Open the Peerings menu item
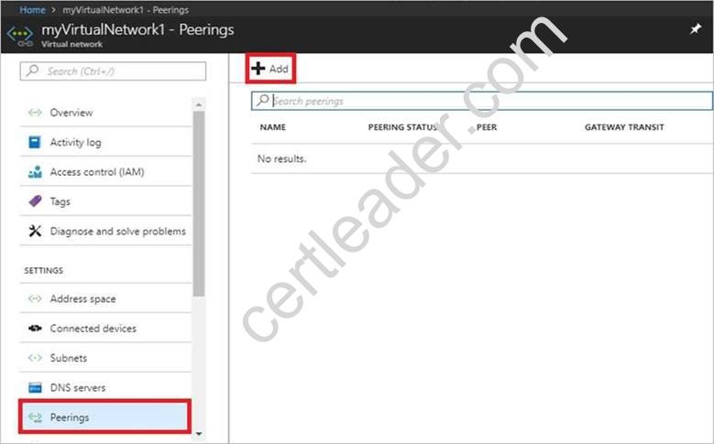Screen dimensions: 714x444 [104, 417]
